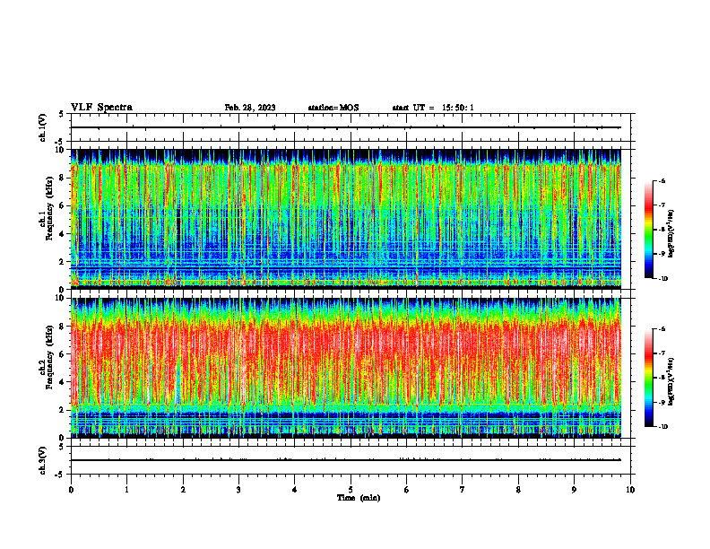710x549 pixels.
Task: Click the ch.3 voltage waveform trace
Action: coord(346,460)
